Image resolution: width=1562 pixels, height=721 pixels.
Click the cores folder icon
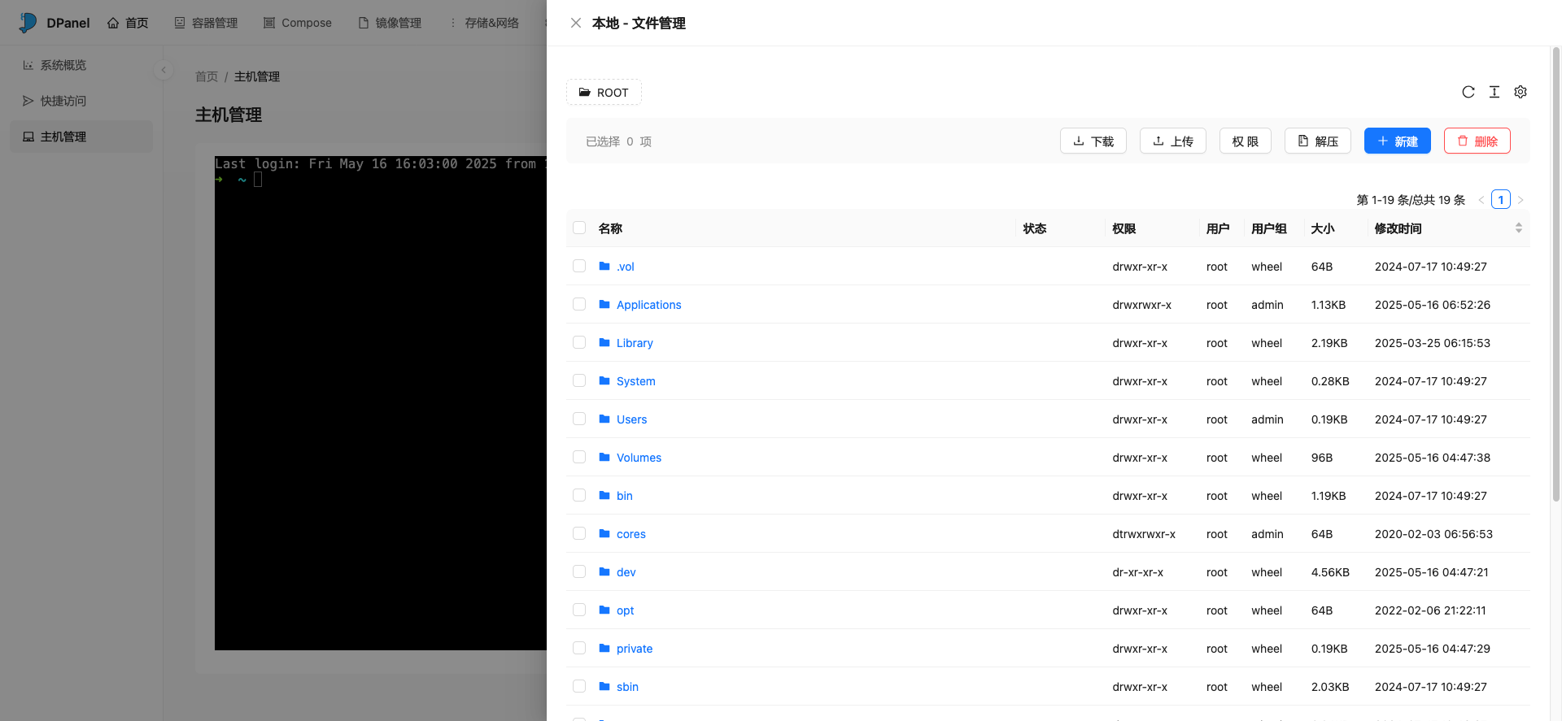604,533
